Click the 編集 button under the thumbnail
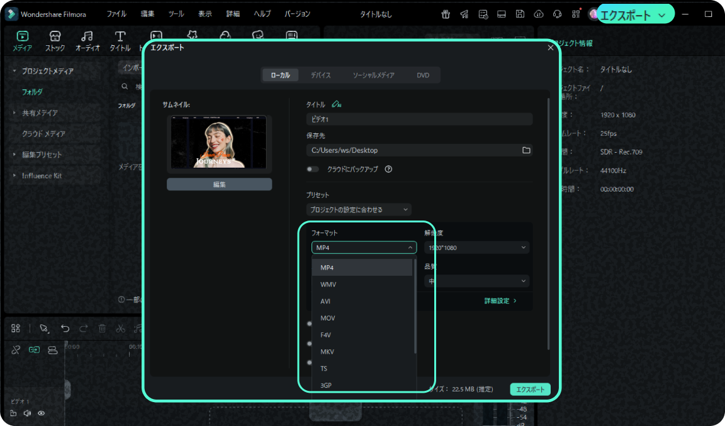 point(219,184)
